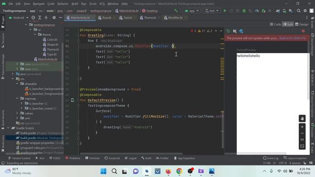Go to the next highlighted error arrow
The image size is (315, 177).
pos(221,31)
